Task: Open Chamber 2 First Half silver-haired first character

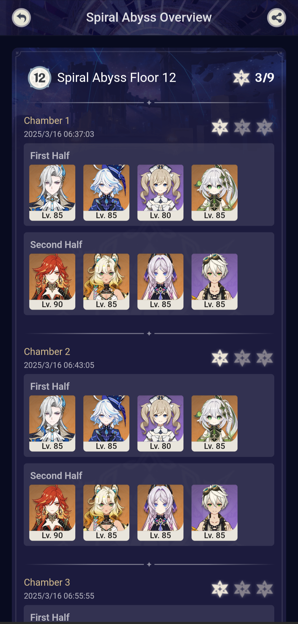Action: pos(52,423)
